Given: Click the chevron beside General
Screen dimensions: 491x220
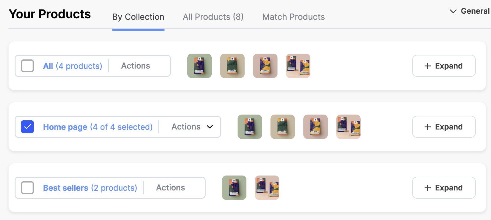Looking at the screenshot, I should point(453,11).
